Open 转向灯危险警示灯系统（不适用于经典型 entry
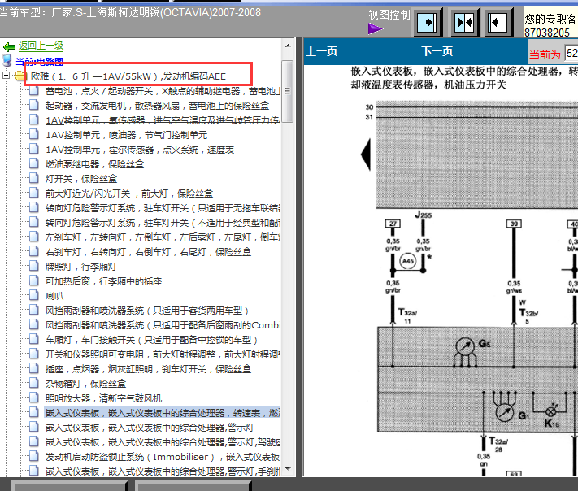This screenshot has width=578, height=491. point(163,223)
